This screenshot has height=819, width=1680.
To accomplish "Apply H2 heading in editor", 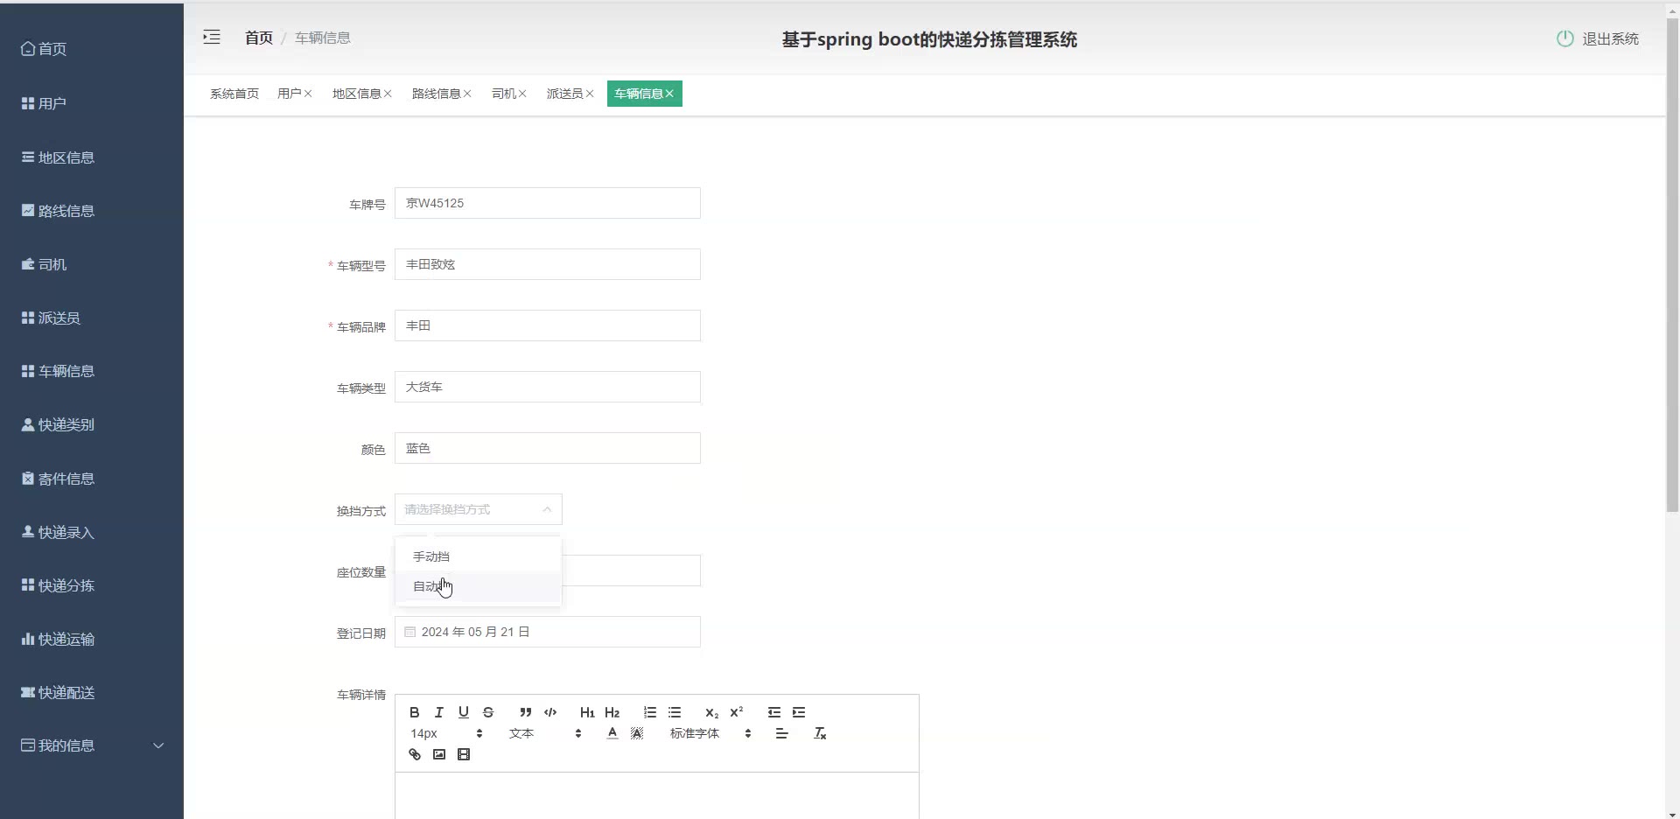I will pyautogui.click(x=612, y=712).
